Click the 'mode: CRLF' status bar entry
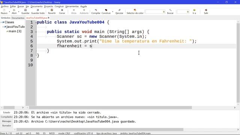 pyautogui.click(x=64, y=133)
